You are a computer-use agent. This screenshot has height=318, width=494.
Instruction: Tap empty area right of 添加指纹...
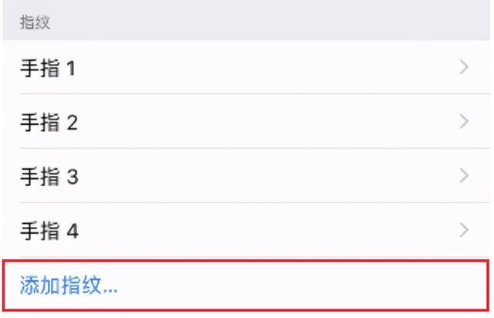pos(309,286)
